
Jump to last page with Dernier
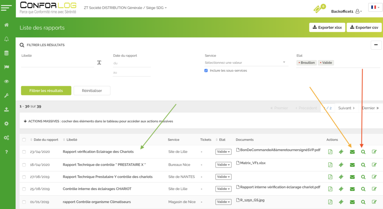coord(370,108)
